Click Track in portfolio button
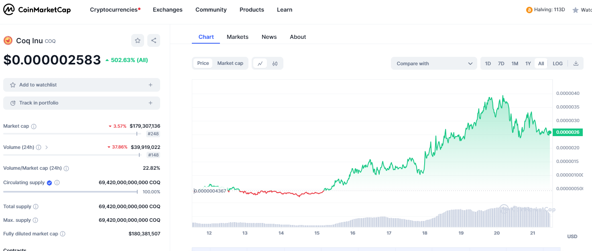 (81, 103)
